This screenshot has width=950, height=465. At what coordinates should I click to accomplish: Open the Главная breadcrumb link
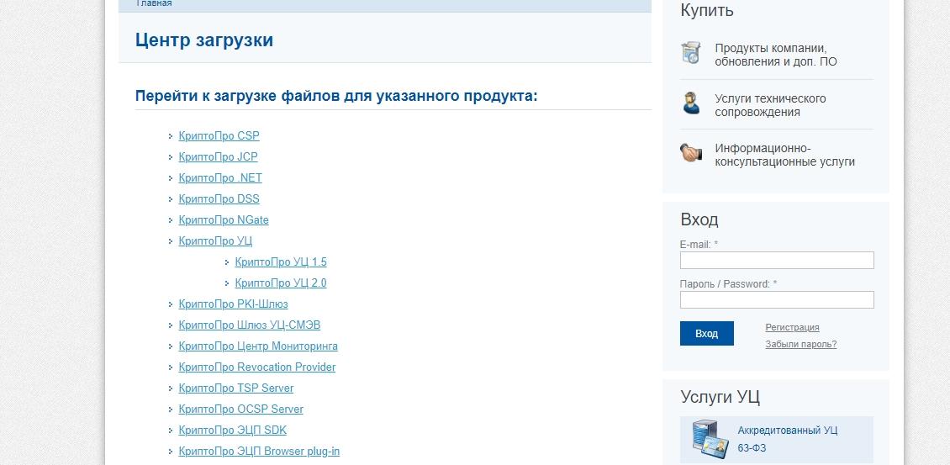coord(154,3)
